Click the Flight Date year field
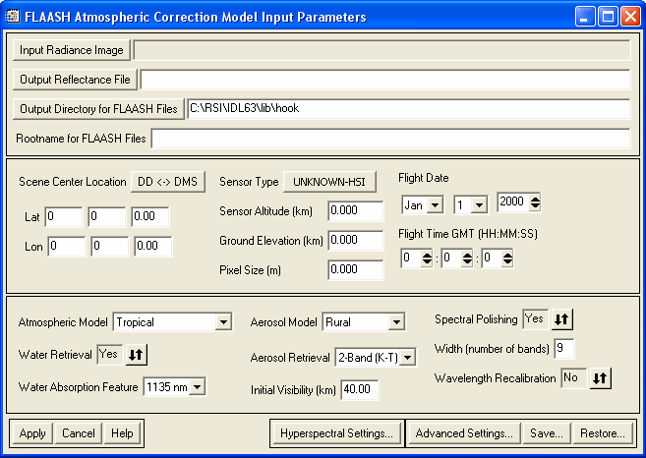Screen dimensions: 646x458 [513, 201]
